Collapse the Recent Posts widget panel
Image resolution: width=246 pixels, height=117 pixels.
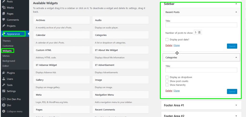(x=236, y=12)
